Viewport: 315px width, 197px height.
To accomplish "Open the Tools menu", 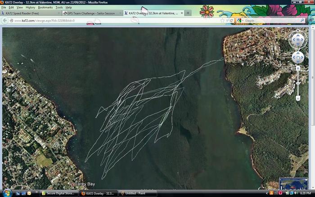I will pyautogui.click(x=59, y=8).
